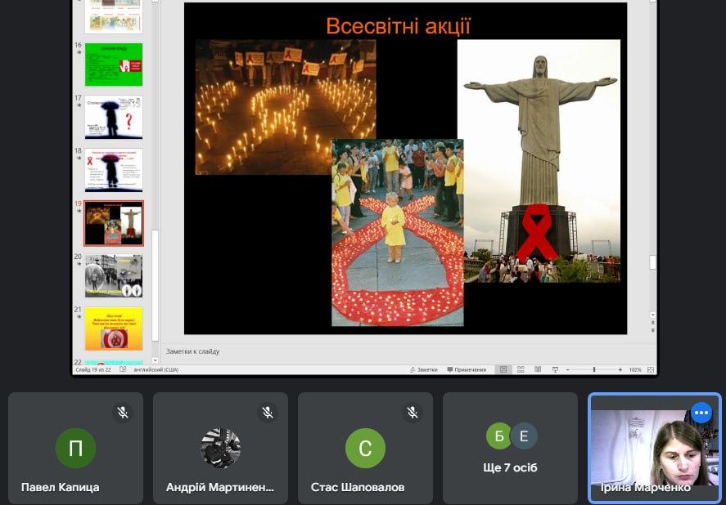Image resolution: width=726 pixels, height=505 pixels.
Task: Click the 'Б' avatar in more participants tile
Action: [x=499, y=436]
